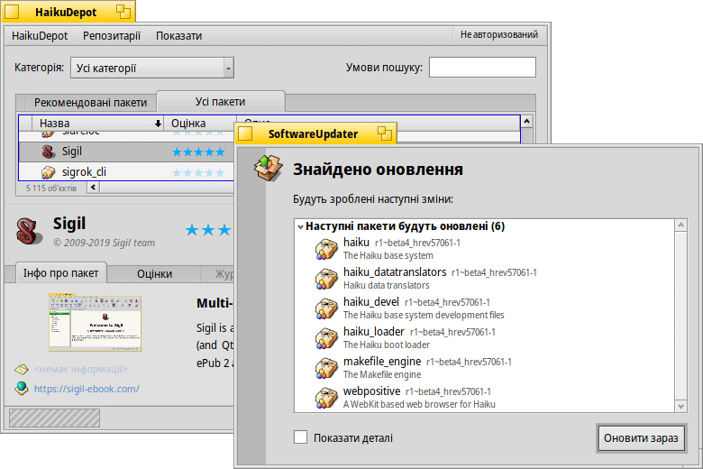Open the Репозитарії menu
This screenshot has height=469, width=703.
tap(112, 35)
